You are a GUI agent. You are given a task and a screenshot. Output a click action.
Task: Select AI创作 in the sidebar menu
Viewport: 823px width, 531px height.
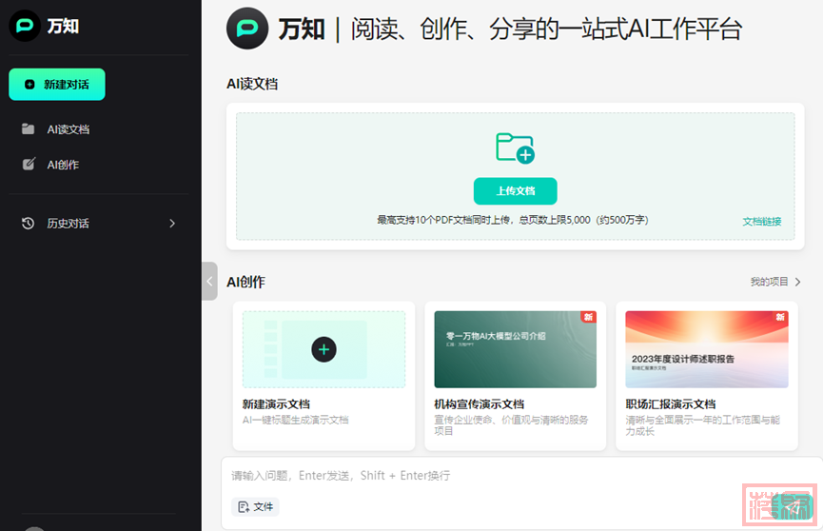click(63, 165)
